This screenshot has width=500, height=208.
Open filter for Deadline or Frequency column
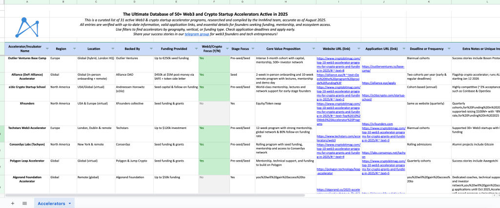pos(449,49)
